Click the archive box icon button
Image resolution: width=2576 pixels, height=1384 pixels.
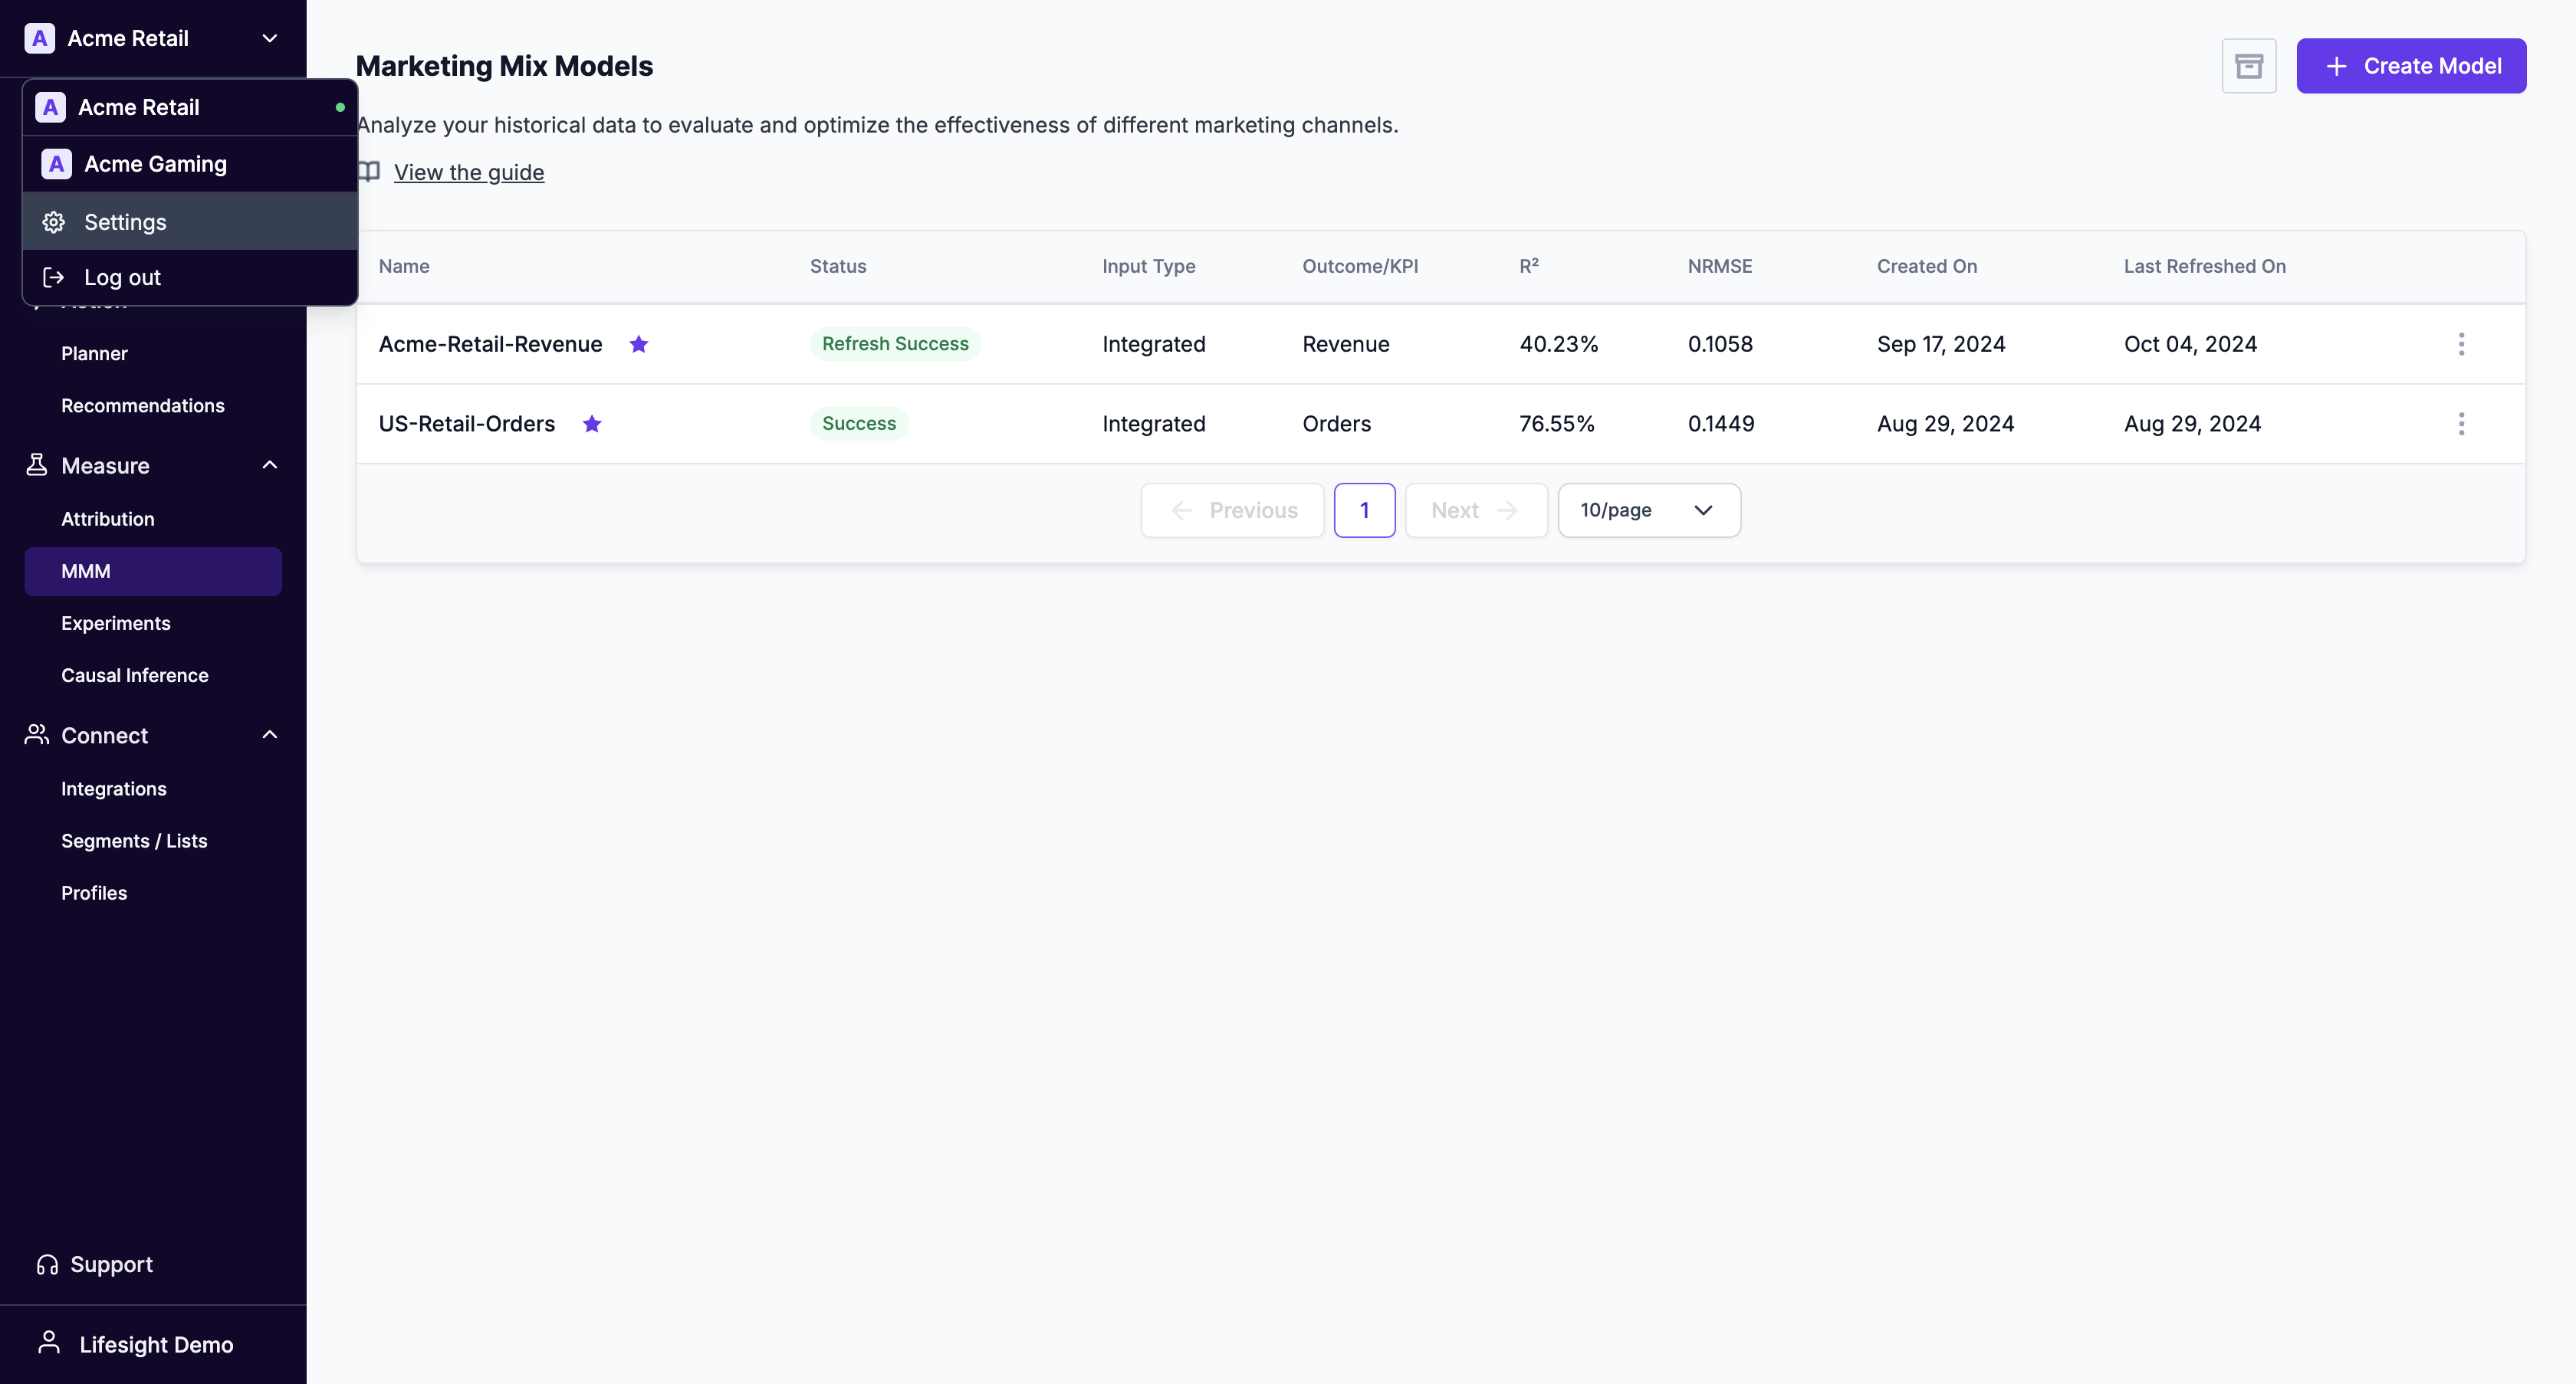tap(2248, 66)
